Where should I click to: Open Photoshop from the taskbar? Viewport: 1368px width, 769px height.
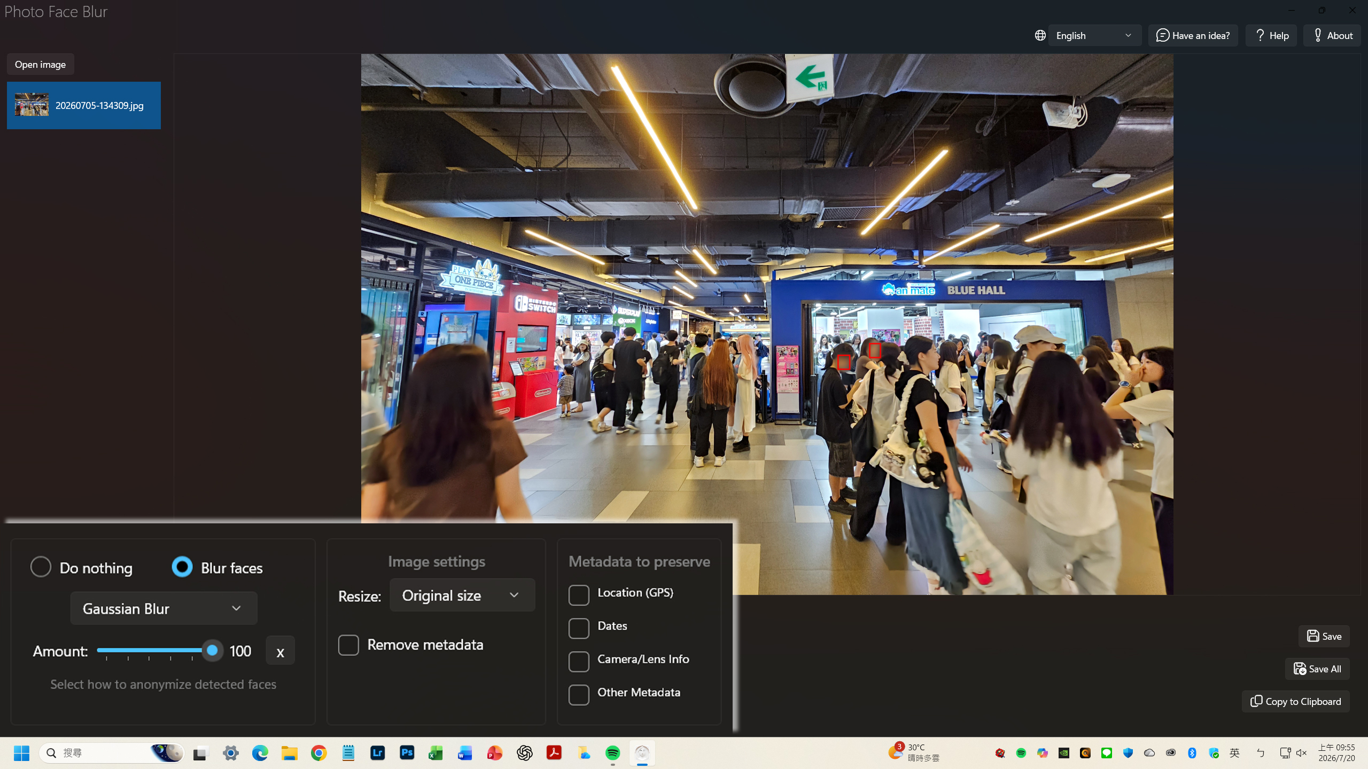407,753
